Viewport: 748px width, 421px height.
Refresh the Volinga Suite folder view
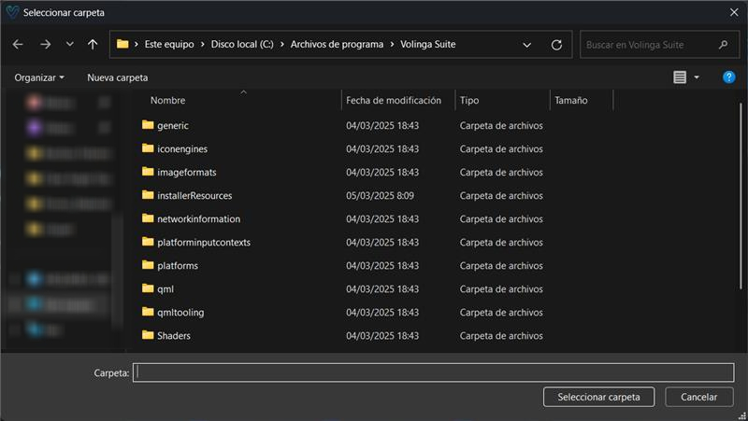556,44
